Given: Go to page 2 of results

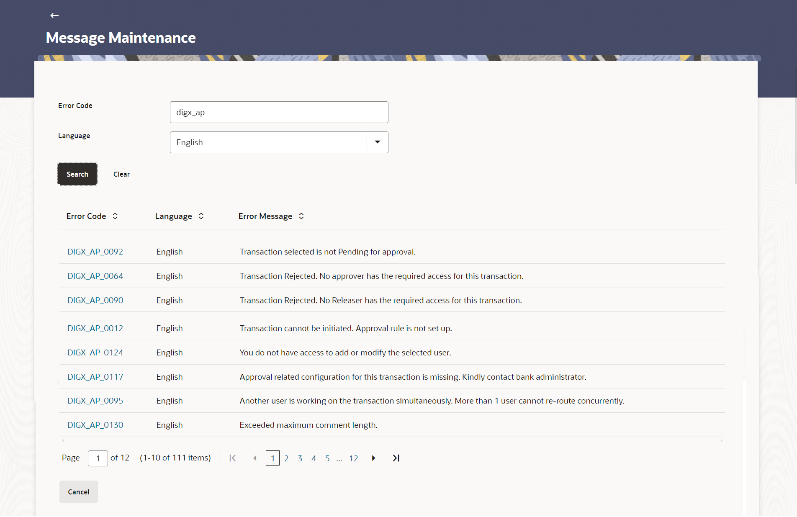Looking at the screenshot, I should point(286,458).
